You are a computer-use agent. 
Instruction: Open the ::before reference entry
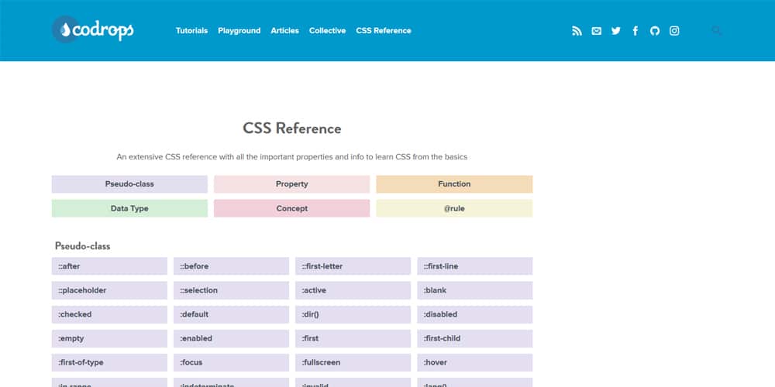coord(231,266)
